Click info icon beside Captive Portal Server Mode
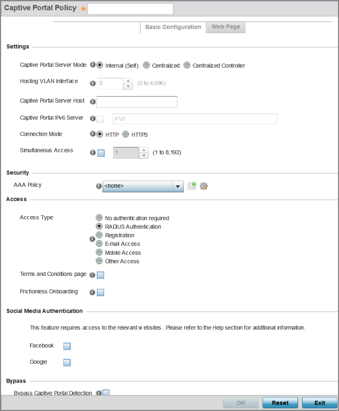Viewport: 339px width, 411px height. 92,64
